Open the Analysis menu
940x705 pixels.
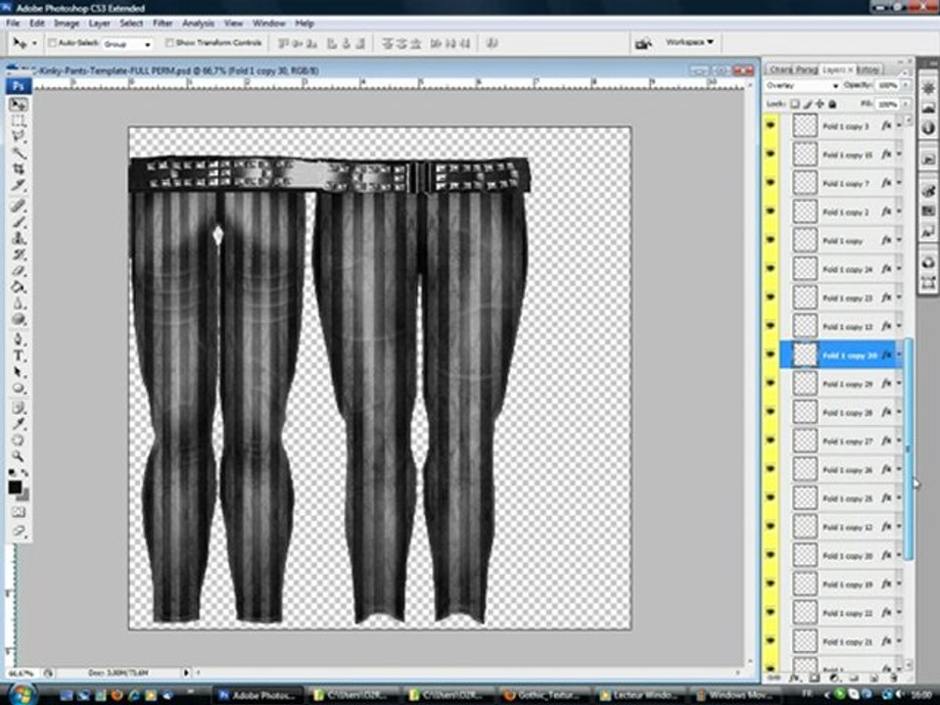pos(198,23)
